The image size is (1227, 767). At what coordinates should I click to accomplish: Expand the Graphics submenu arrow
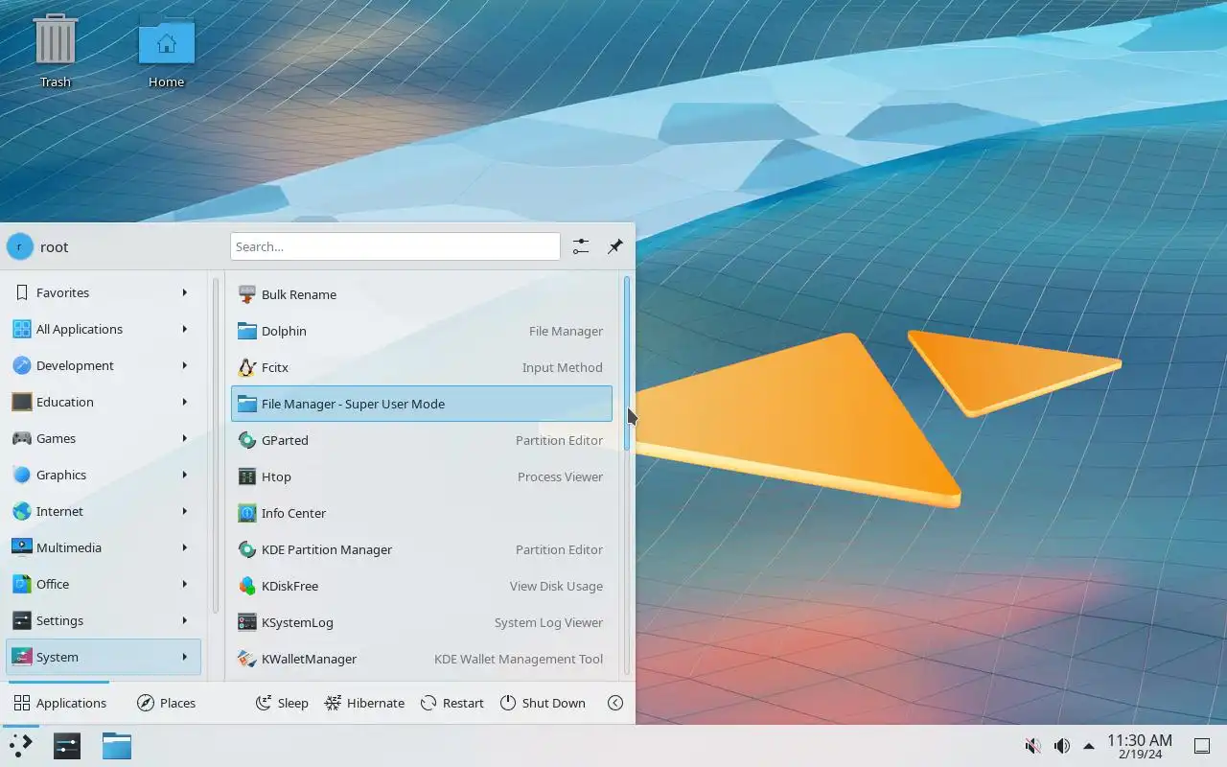(184, 475)
